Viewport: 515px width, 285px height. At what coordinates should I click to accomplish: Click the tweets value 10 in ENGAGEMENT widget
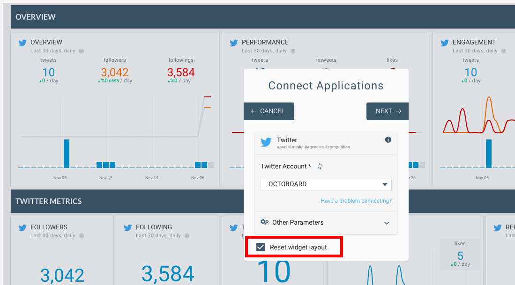pos(470,72)
